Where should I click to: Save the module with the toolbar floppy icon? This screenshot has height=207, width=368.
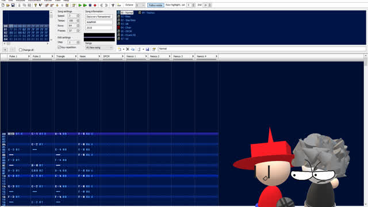coord(13,5)
